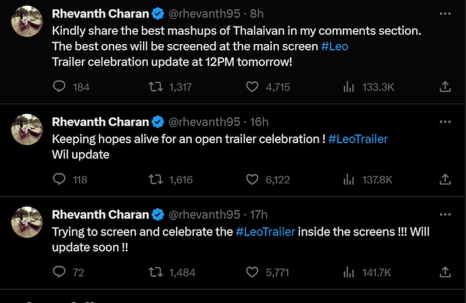View analytics showing 133.3K views
466x303 pixels.
pyautogui.click(x=349, y=87)
